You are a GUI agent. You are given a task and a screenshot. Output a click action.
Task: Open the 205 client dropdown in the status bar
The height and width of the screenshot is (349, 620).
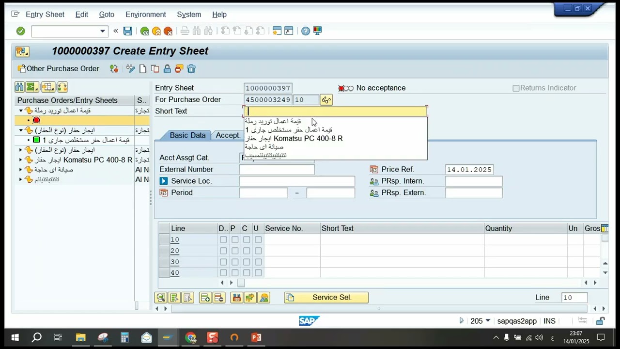pyautogui.click(x=488, y=321)
